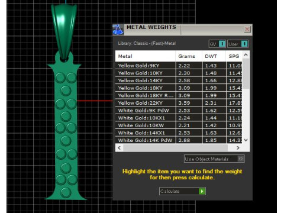Click the Metal Weights tool icon
The height and width of the screenshot is (213, 284).
(x=118, y=30)
